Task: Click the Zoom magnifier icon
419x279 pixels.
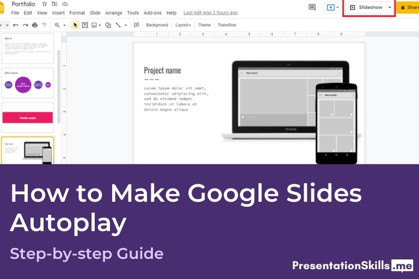Action: click(x=57, y=25)
